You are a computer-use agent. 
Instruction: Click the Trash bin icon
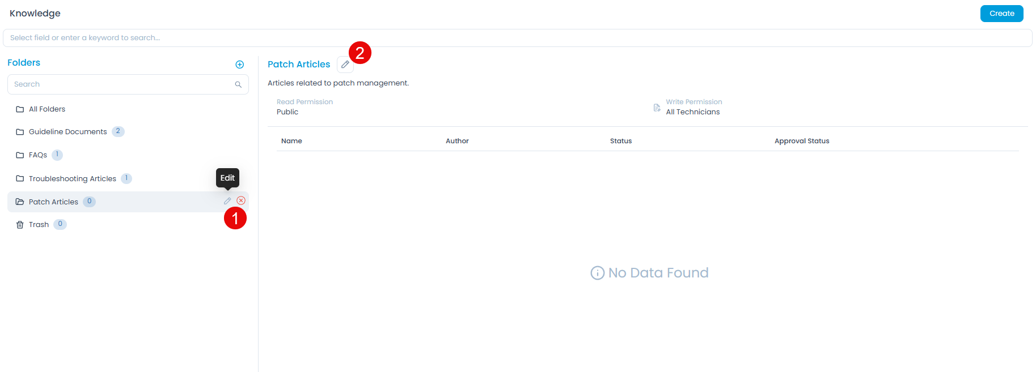20,225
